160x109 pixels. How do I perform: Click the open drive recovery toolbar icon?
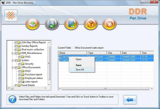pyautogui.click(x=33, y=24)
